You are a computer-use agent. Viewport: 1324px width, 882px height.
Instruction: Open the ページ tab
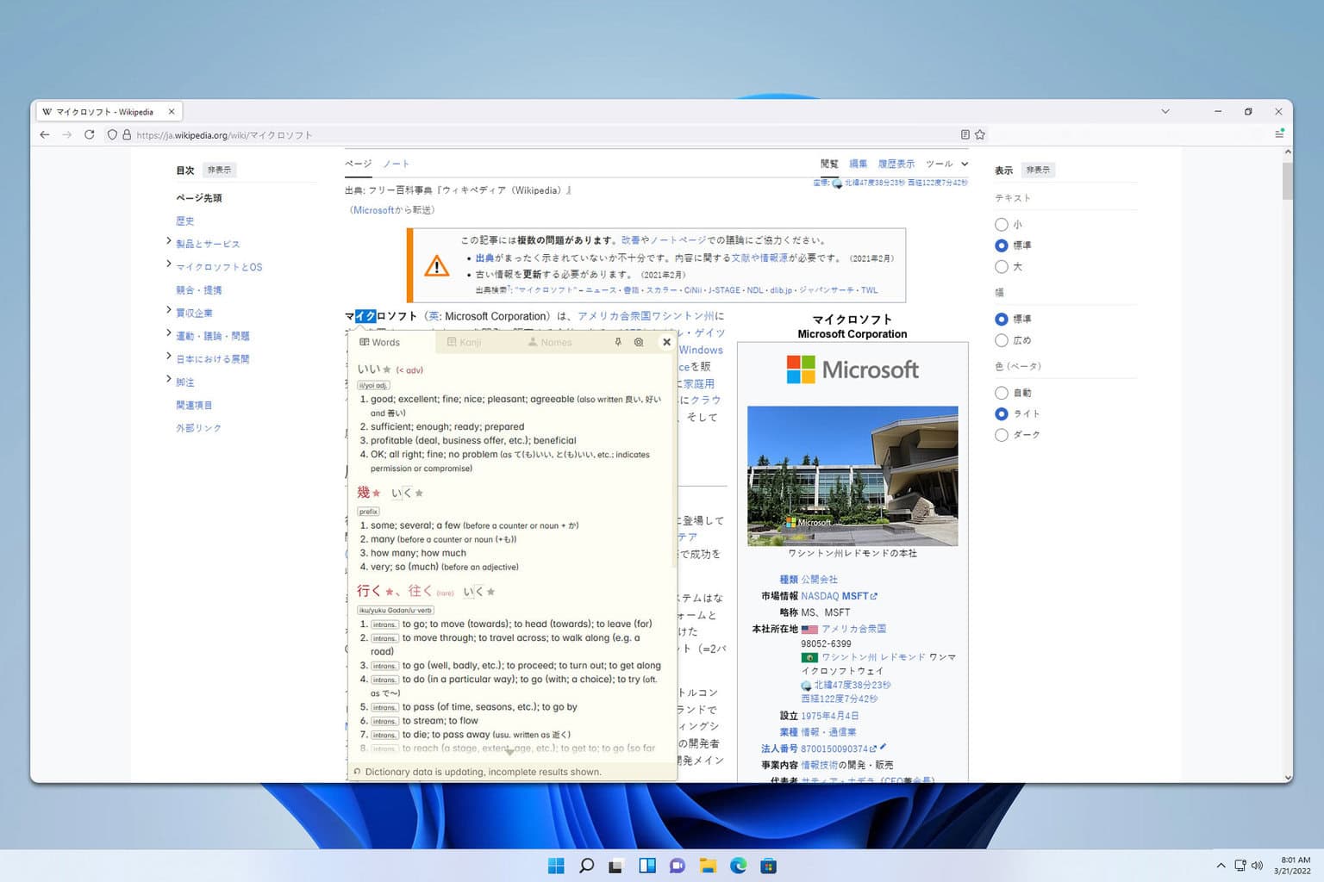click(x=358, y=164)
